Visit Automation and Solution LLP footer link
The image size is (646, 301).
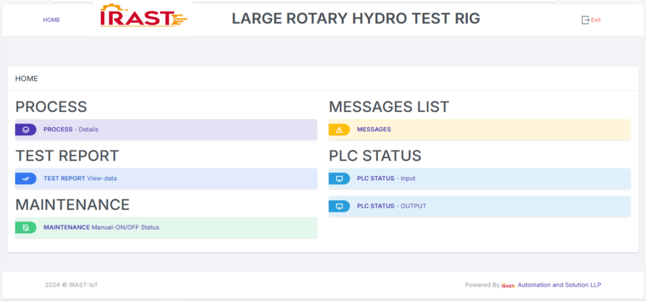(x=559, y=285)
